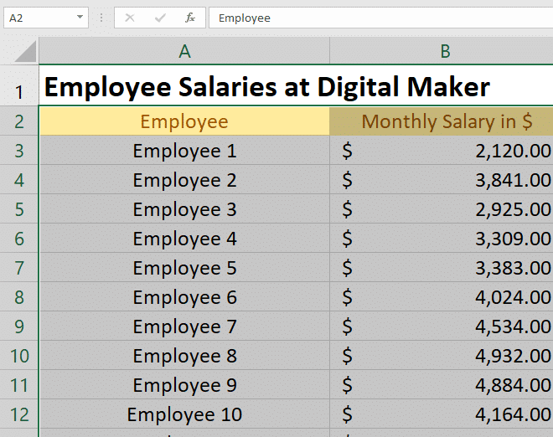Screen dimensions: 553x437
Task: Select row 6 header
Action: point(19,239)
